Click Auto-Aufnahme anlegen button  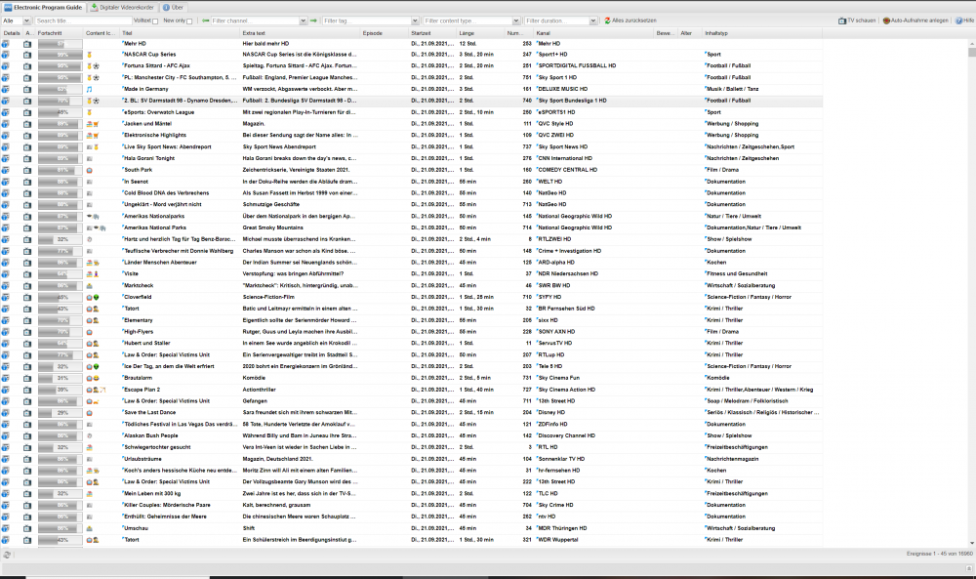click(915, 21)
